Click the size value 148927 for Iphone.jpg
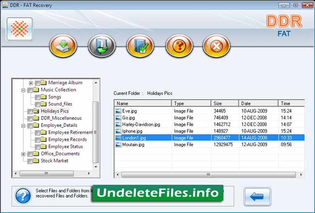 click(221, 131)
